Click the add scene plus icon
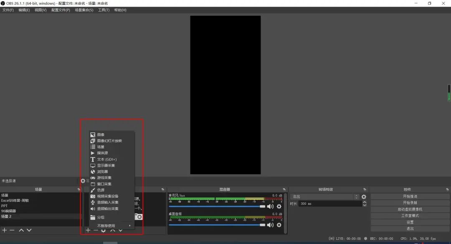The width and height of the screenshot is (451, 244). tap(5, 230)
